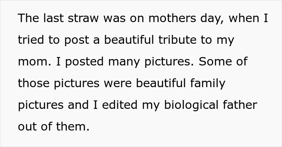Click the word 'biological'
The height and width of the screenshot is (147, 282).
coord(191,106)
